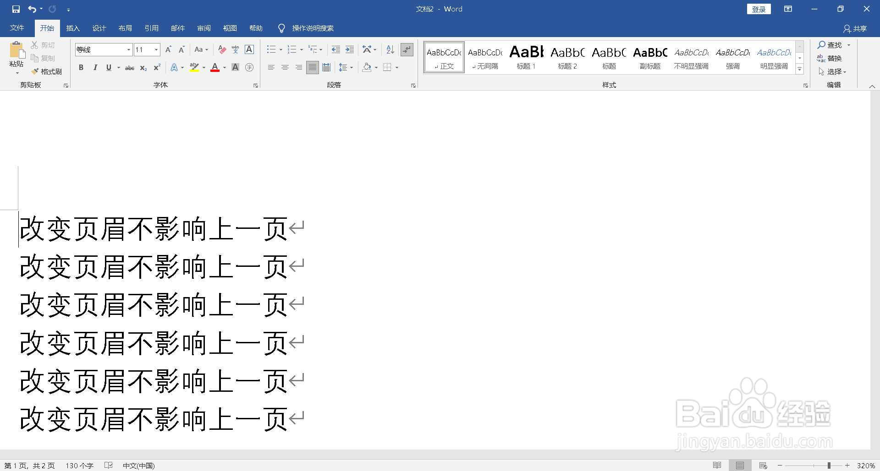Apply Subtitle (副标题) style
Screen dimensions: 880x471
650,57
